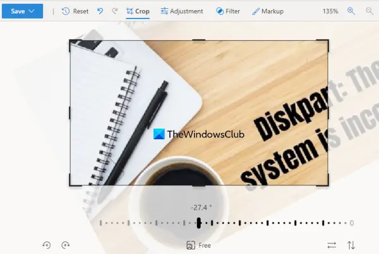Flip the image horizontally
Viewport: 379px width, 254px height.
click(332, 245)
